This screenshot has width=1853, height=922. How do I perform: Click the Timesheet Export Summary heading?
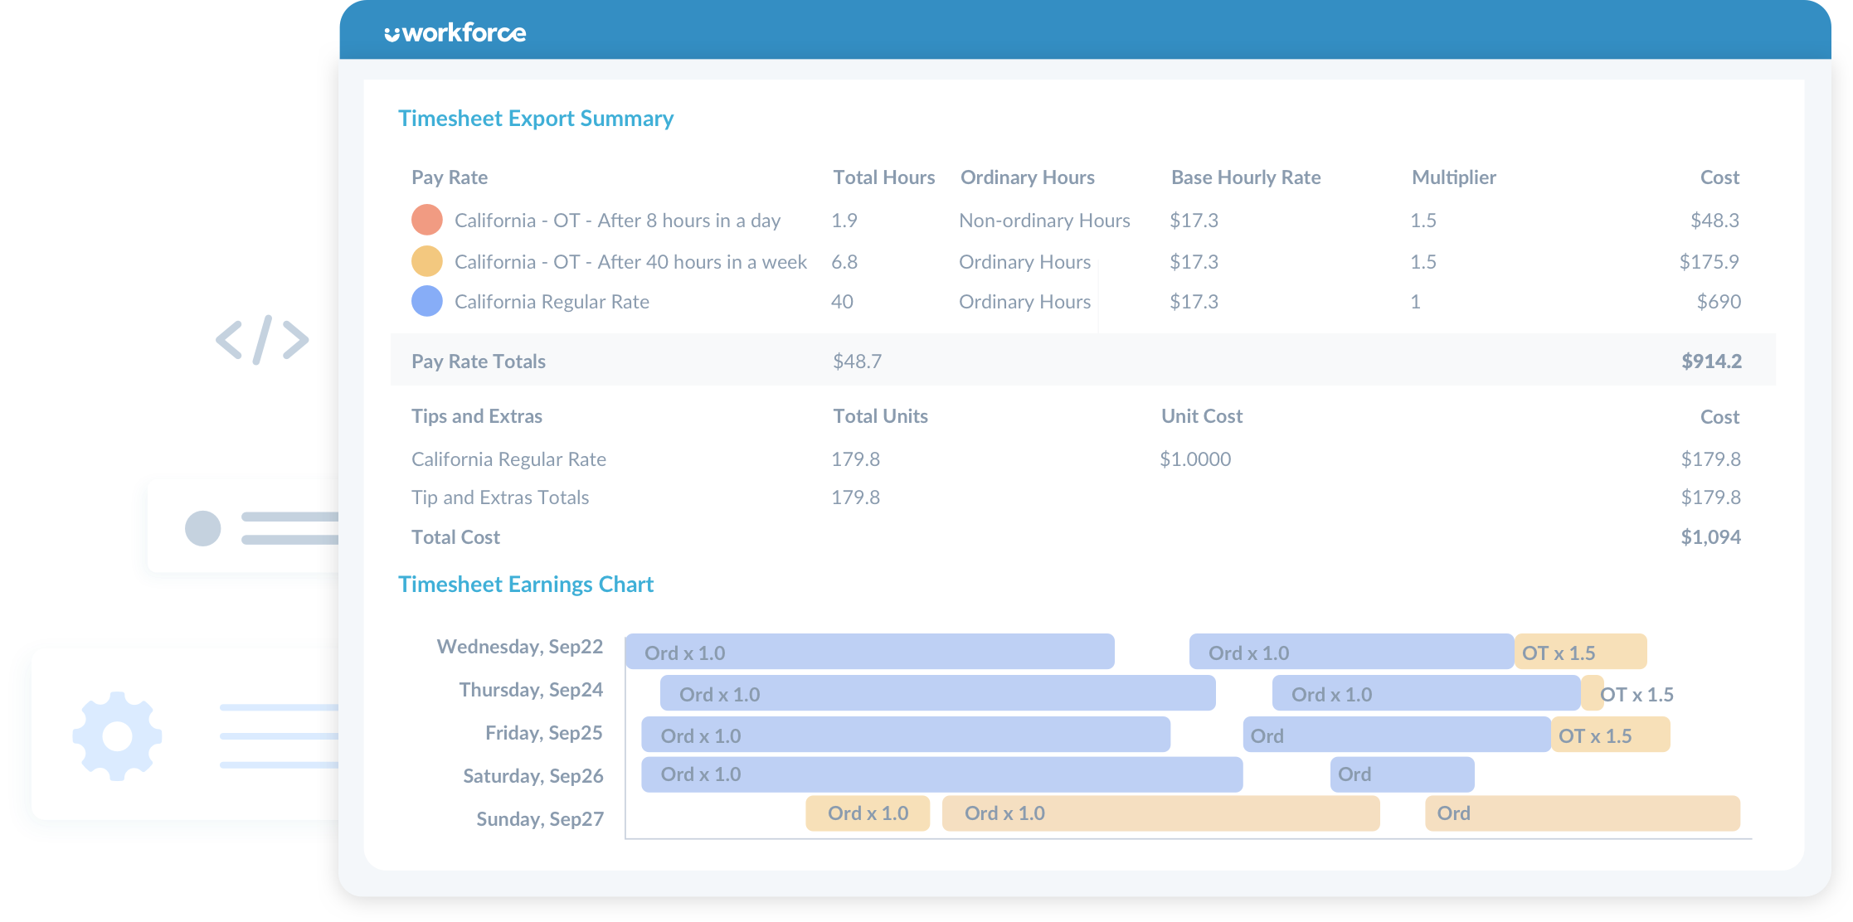tap(535, 119)
